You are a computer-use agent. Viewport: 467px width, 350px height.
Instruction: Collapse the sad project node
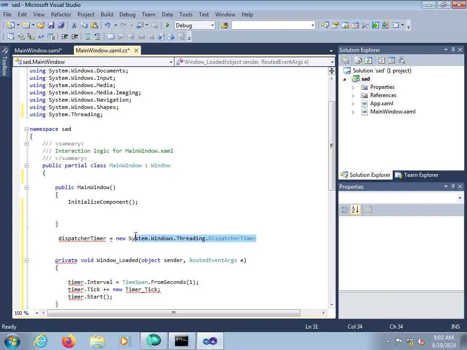(345, 79)
